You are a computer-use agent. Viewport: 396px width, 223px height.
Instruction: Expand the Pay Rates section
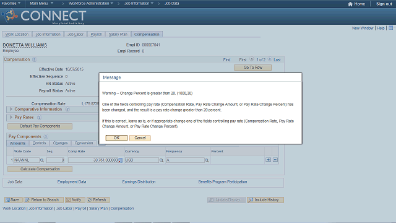coord(11,117)
